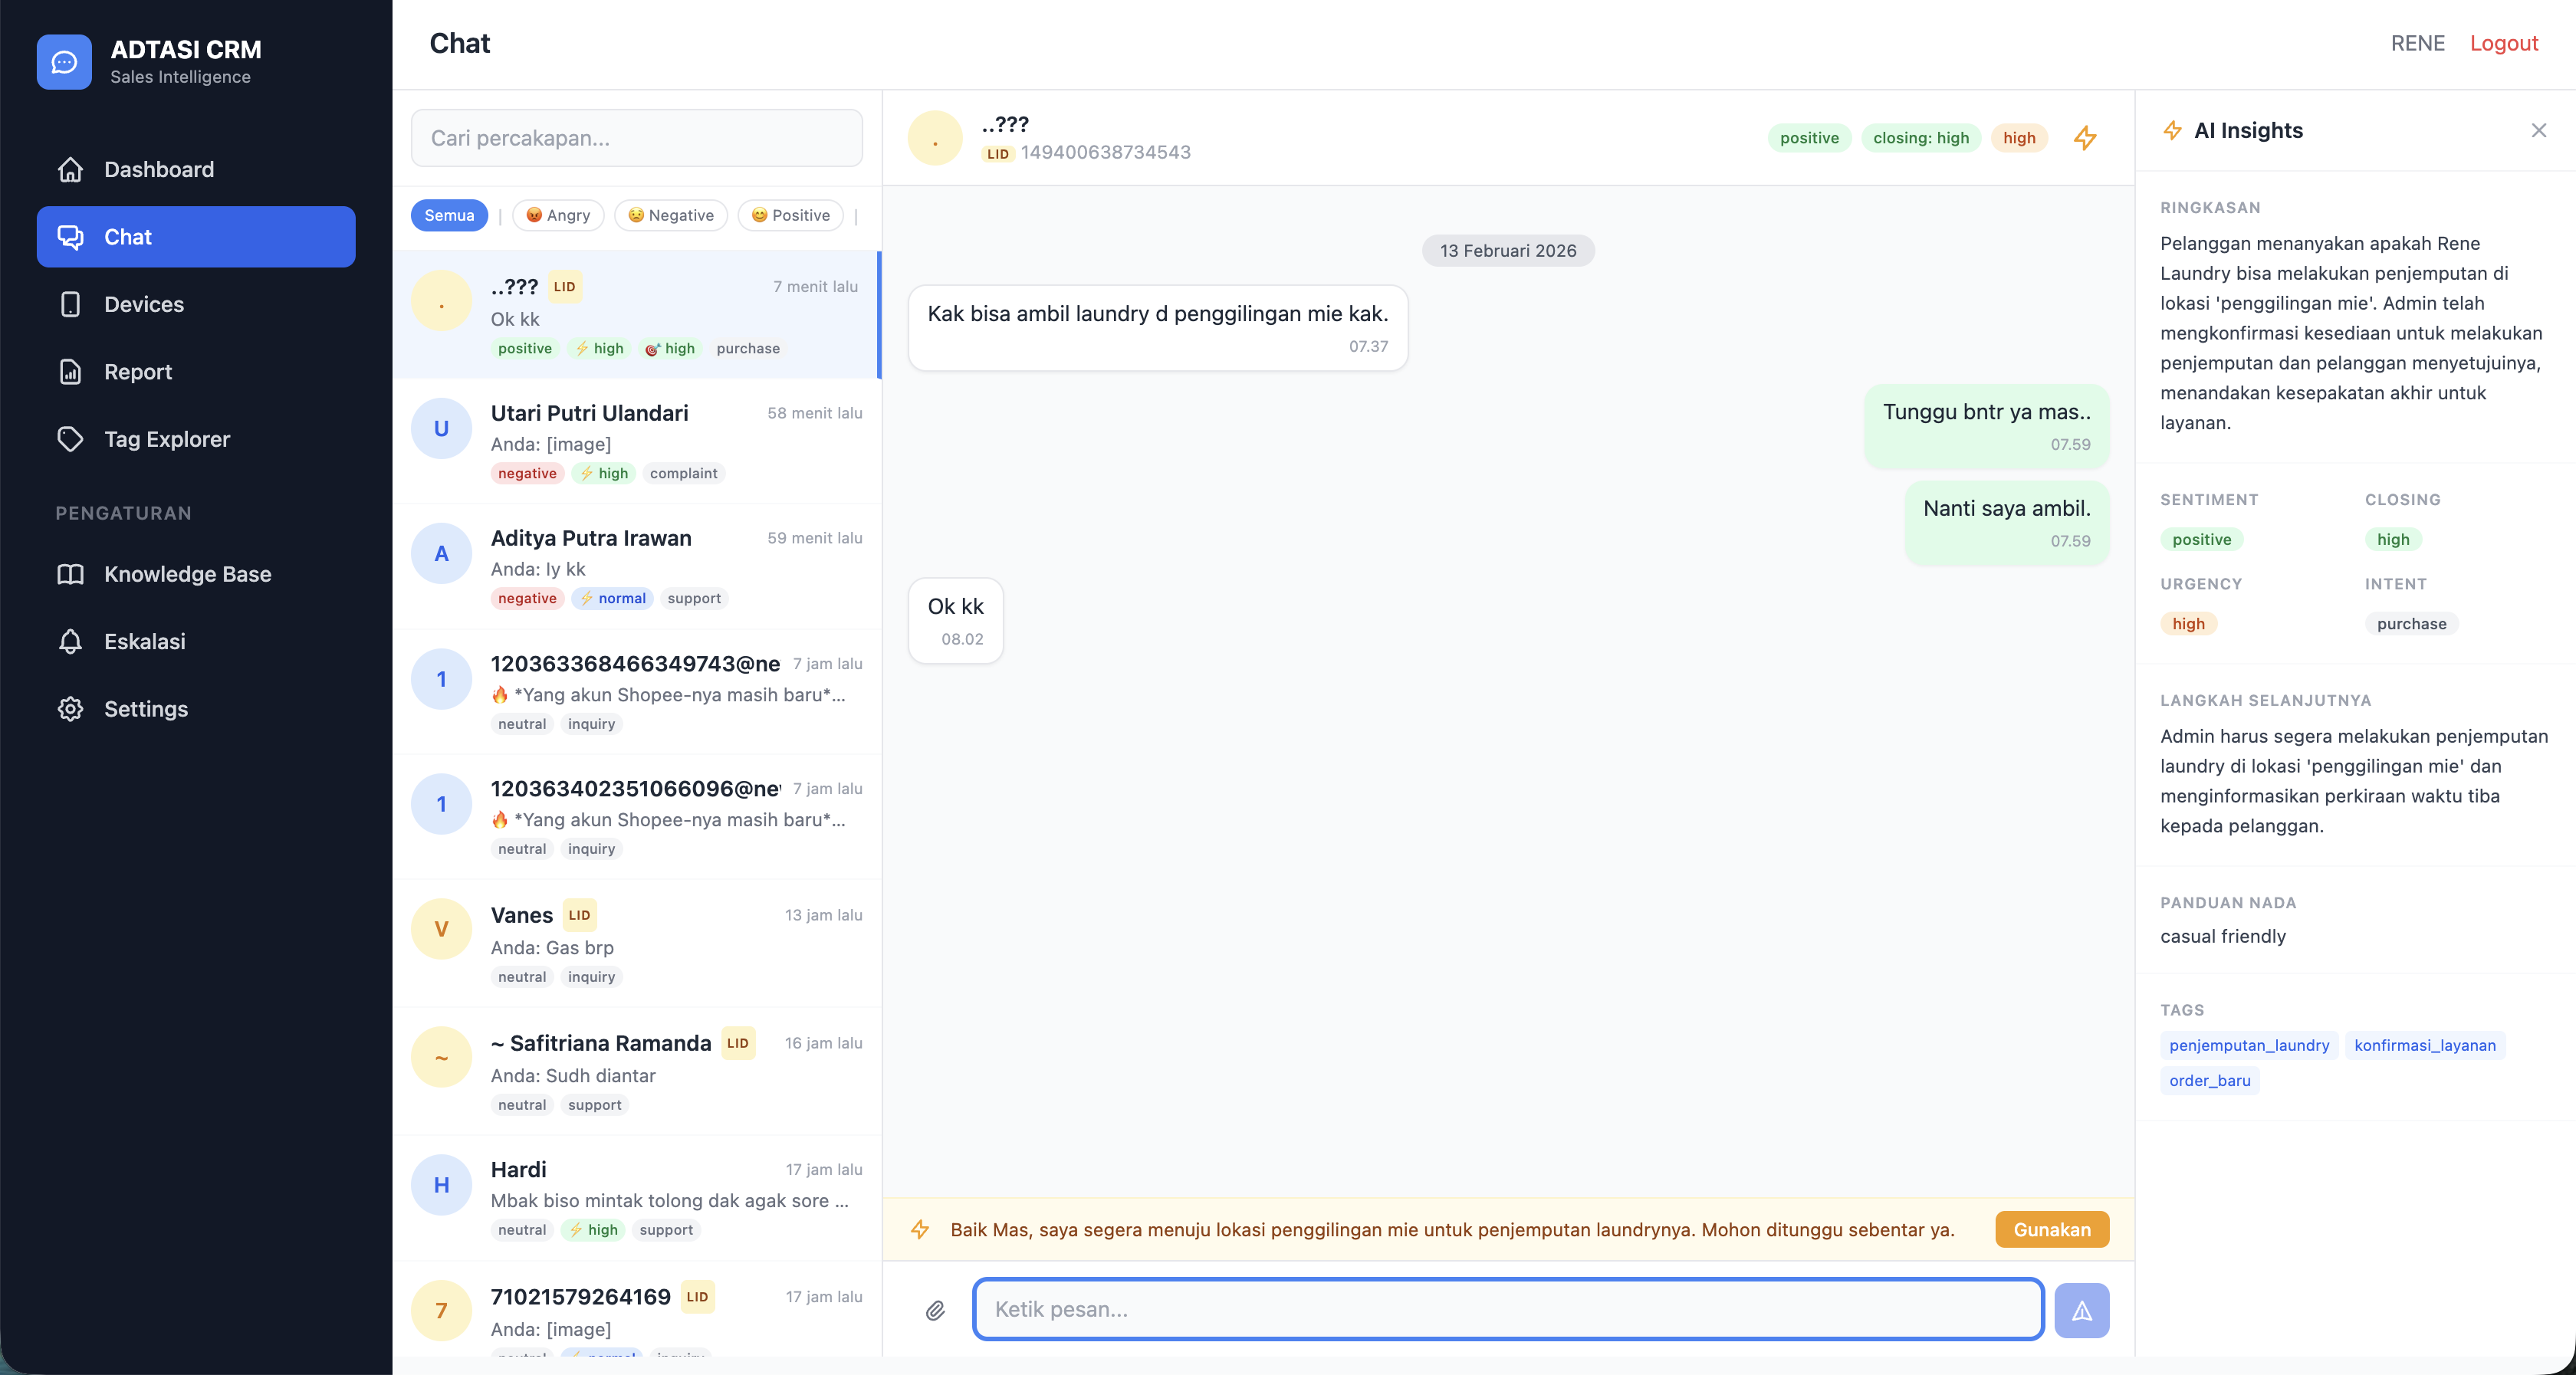Open Devices from the sidebar
2576x1375 pixels.
(x=144, y=304)
